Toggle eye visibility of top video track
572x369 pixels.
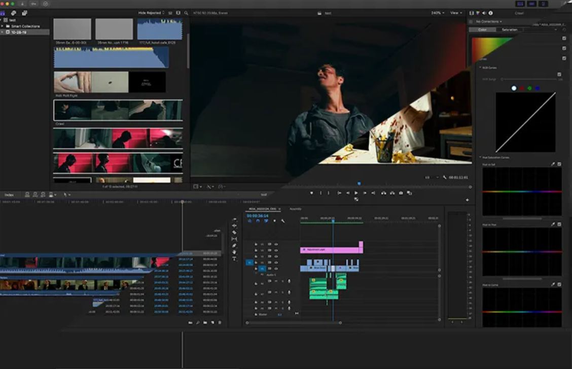point(276,244)
